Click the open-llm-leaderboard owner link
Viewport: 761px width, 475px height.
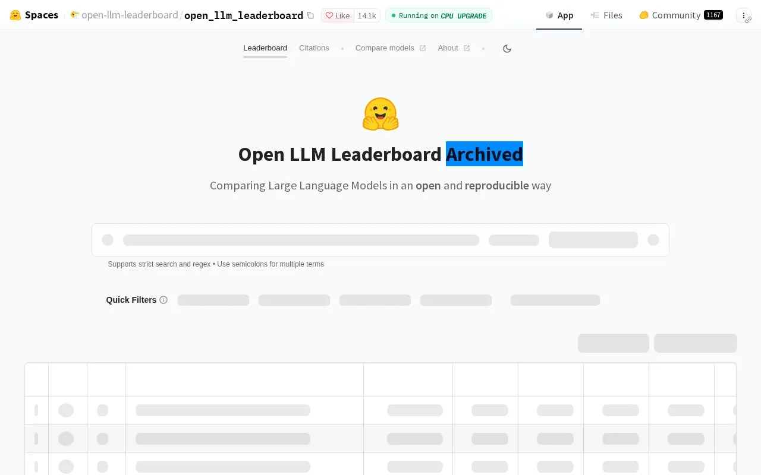coord(130,15)
